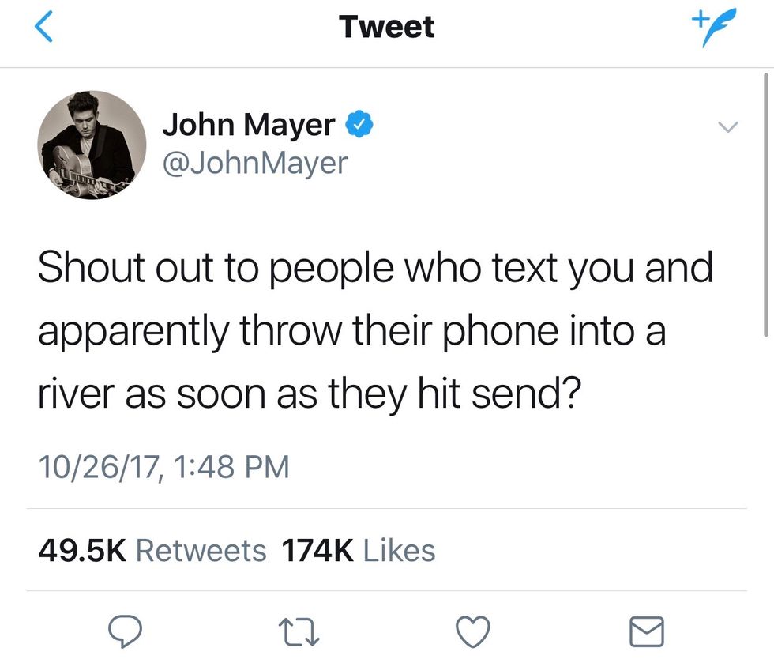Like the tweet with the heart icon
The image size is (774, 663).
pyautogui.click(x=473, y=632)
